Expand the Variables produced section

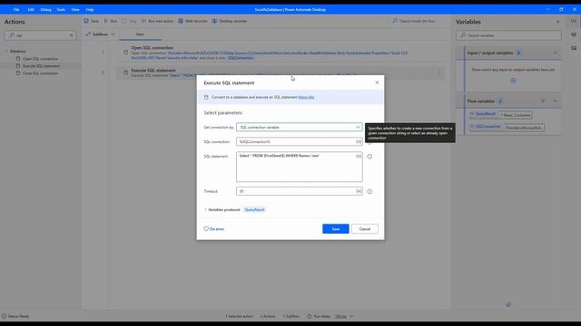tap(206, 209)
